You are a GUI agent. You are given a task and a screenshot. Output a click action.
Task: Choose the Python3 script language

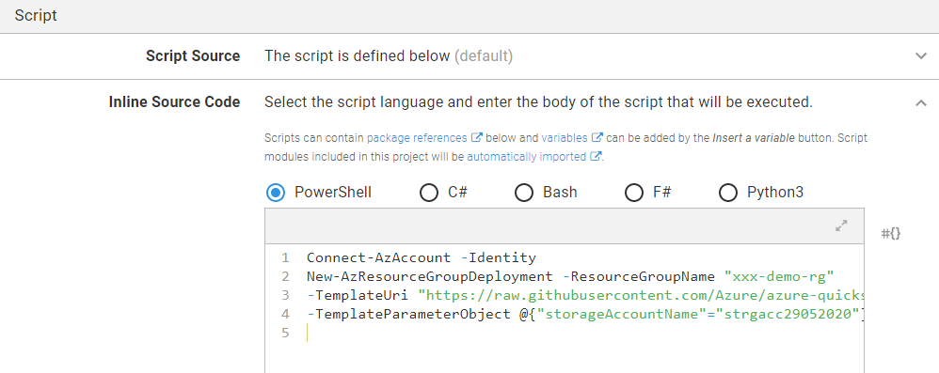pos(728,193)
